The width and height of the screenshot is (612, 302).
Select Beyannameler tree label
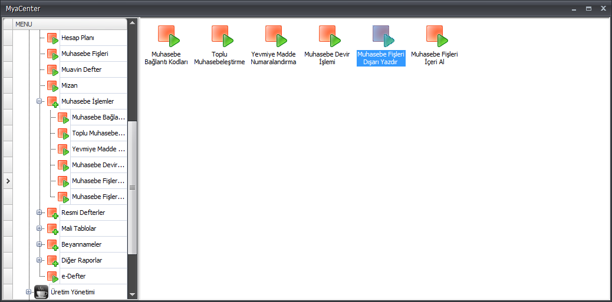point(81,244)
